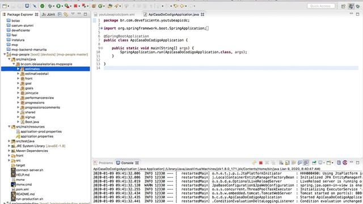
Task: Click the Coverage launch icon
Action: [67, 6]
